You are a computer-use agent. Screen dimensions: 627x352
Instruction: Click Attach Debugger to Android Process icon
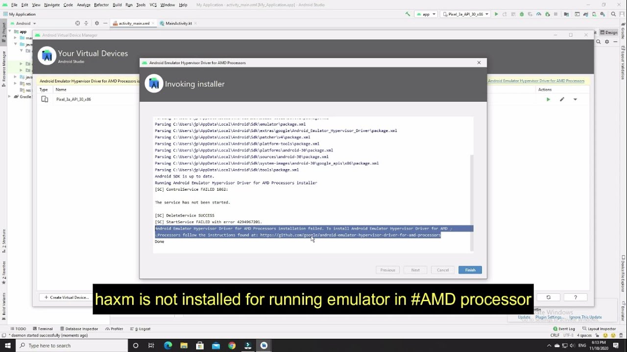(x=547, y=14)
